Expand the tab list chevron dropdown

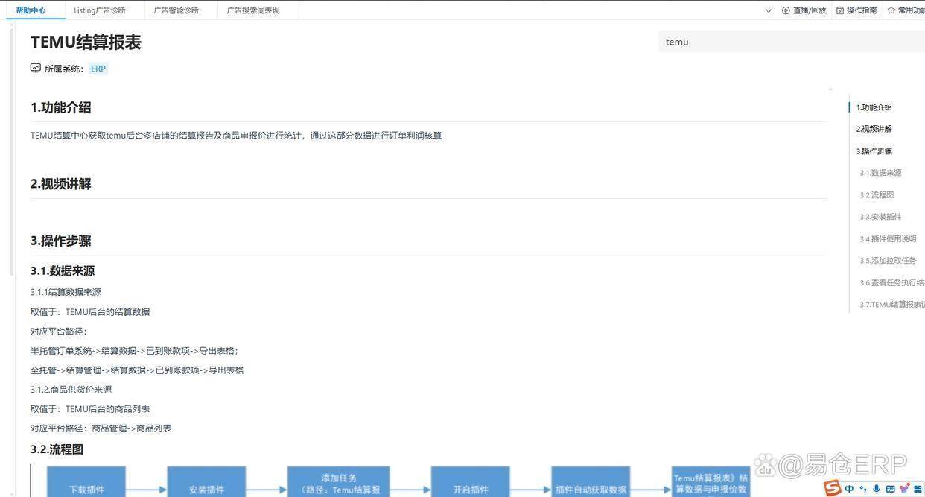click(x=769, y=10)
